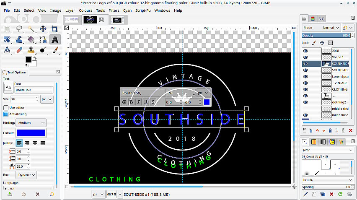Toggle Bold in on-canvas text toolbar
The width and height of the screenshot is (357, 200).
pos(131,102)
